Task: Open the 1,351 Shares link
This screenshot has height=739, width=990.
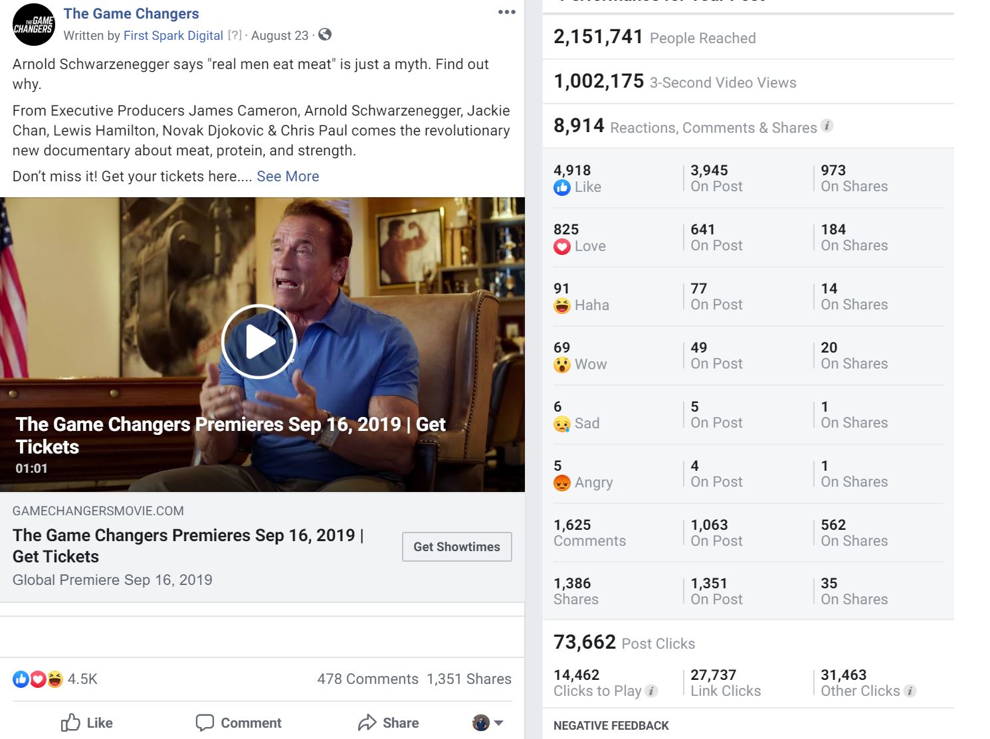Action: [x=469, y=679]
